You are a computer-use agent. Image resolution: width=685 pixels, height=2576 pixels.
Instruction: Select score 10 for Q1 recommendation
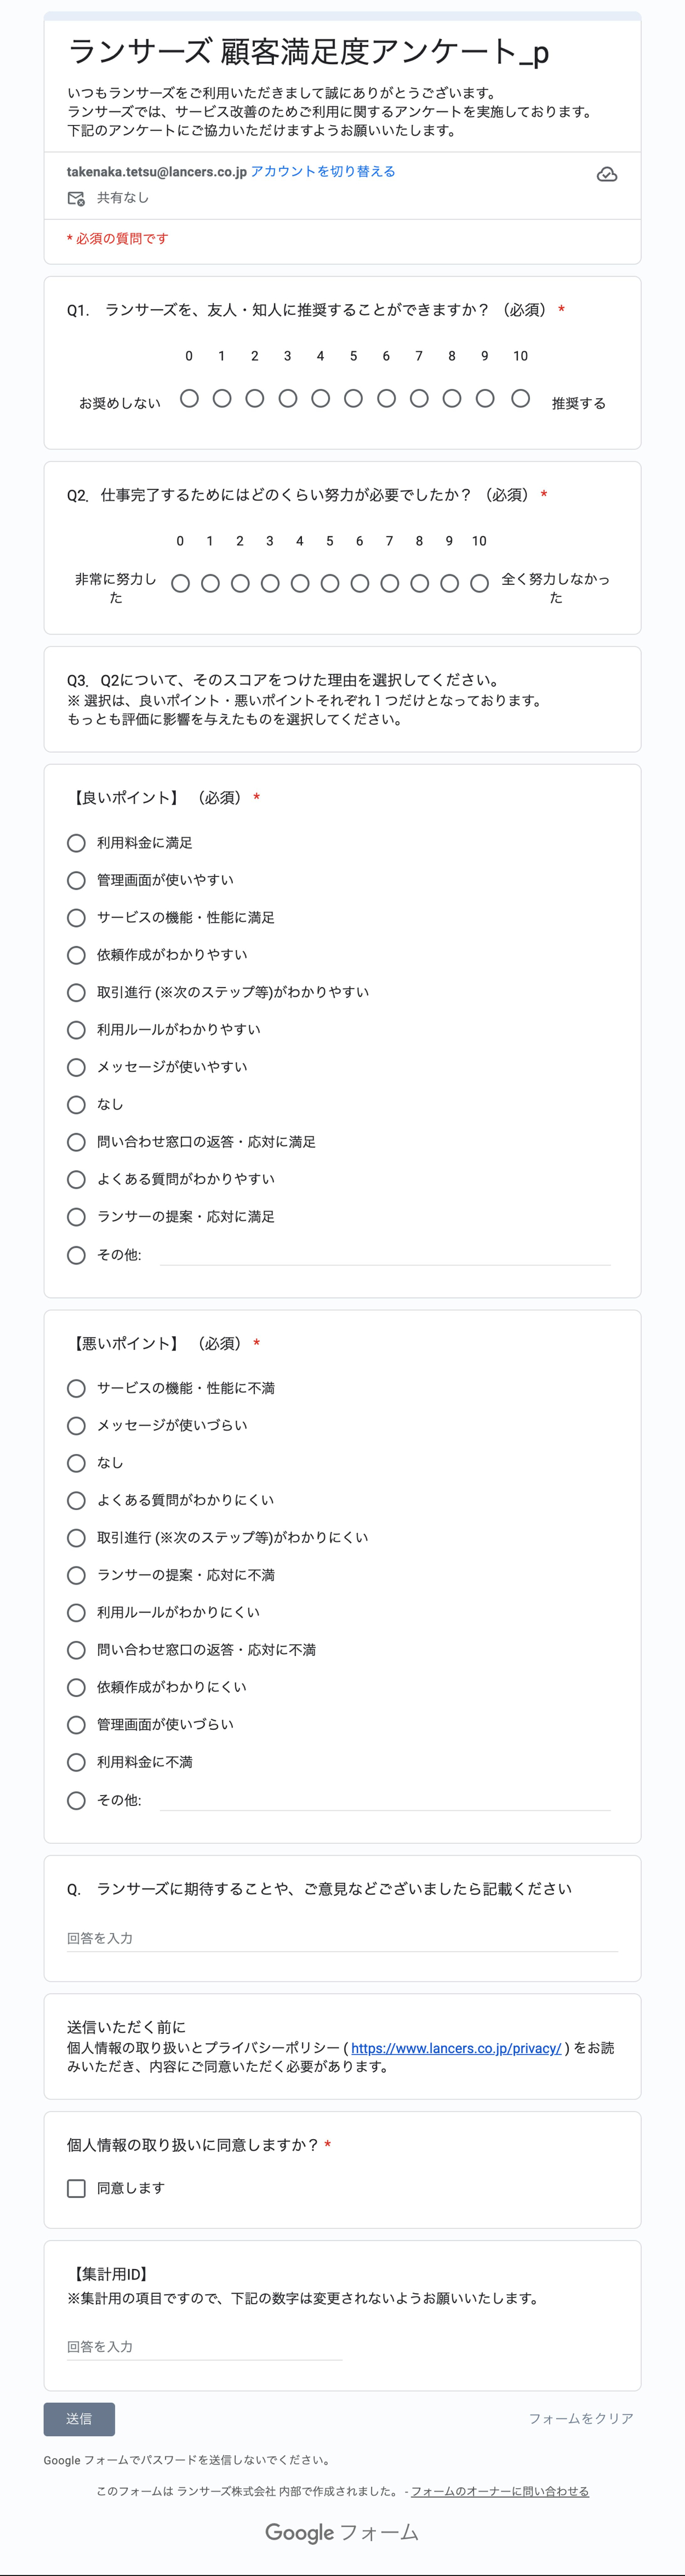coord(520,399)
